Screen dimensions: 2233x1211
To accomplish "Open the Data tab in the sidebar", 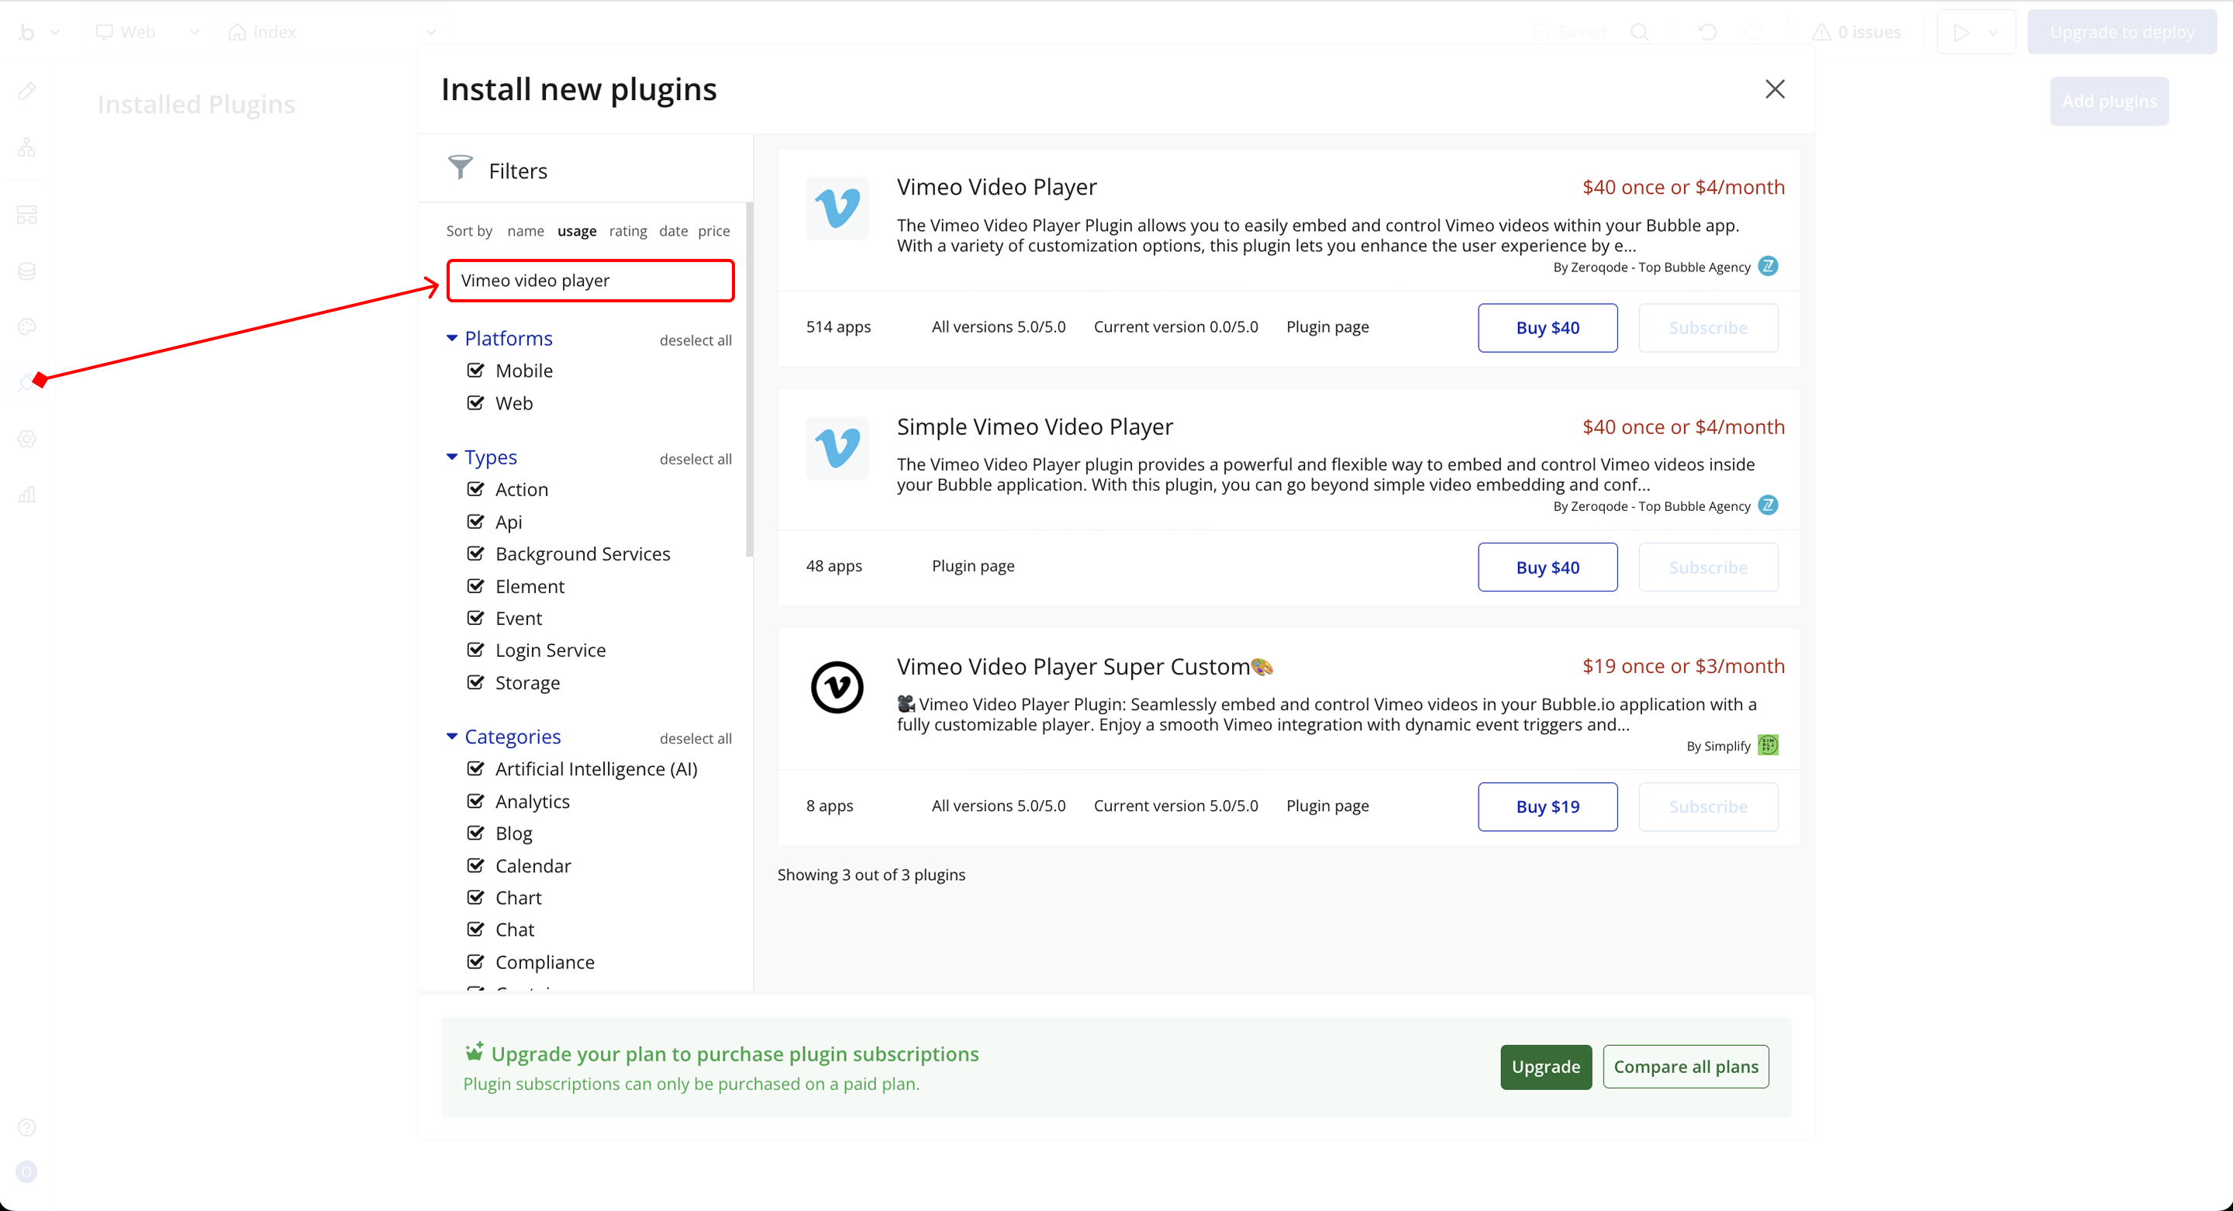I will click(x=27, y=271).
